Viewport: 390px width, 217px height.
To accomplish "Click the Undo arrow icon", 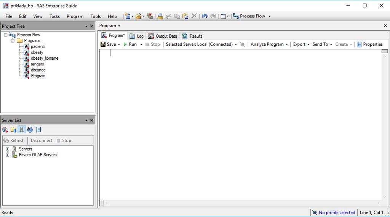I will 205,16.
